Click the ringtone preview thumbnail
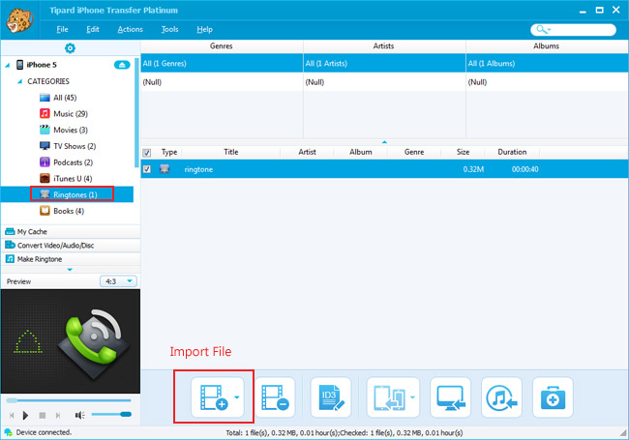The height and width of the screenshot is (440, 629). (71, 341)
